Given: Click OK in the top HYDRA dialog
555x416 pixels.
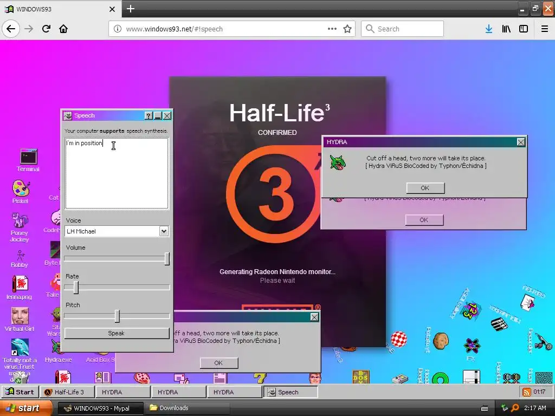Looking at the screenshot, I should pyautogui.click(x=425, y=188).
